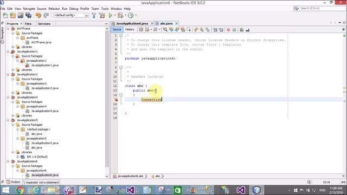The width and height of the screenshot is (347, 195).
Task: Click the Comment selected lines icon
Action: (x=242, y=30)
